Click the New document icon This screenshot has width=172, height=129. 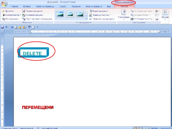33,27
